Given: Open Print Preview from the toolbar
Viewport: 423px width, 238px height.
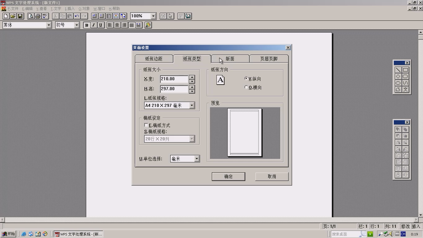Looking at the screenshot, I should point(31,16).
